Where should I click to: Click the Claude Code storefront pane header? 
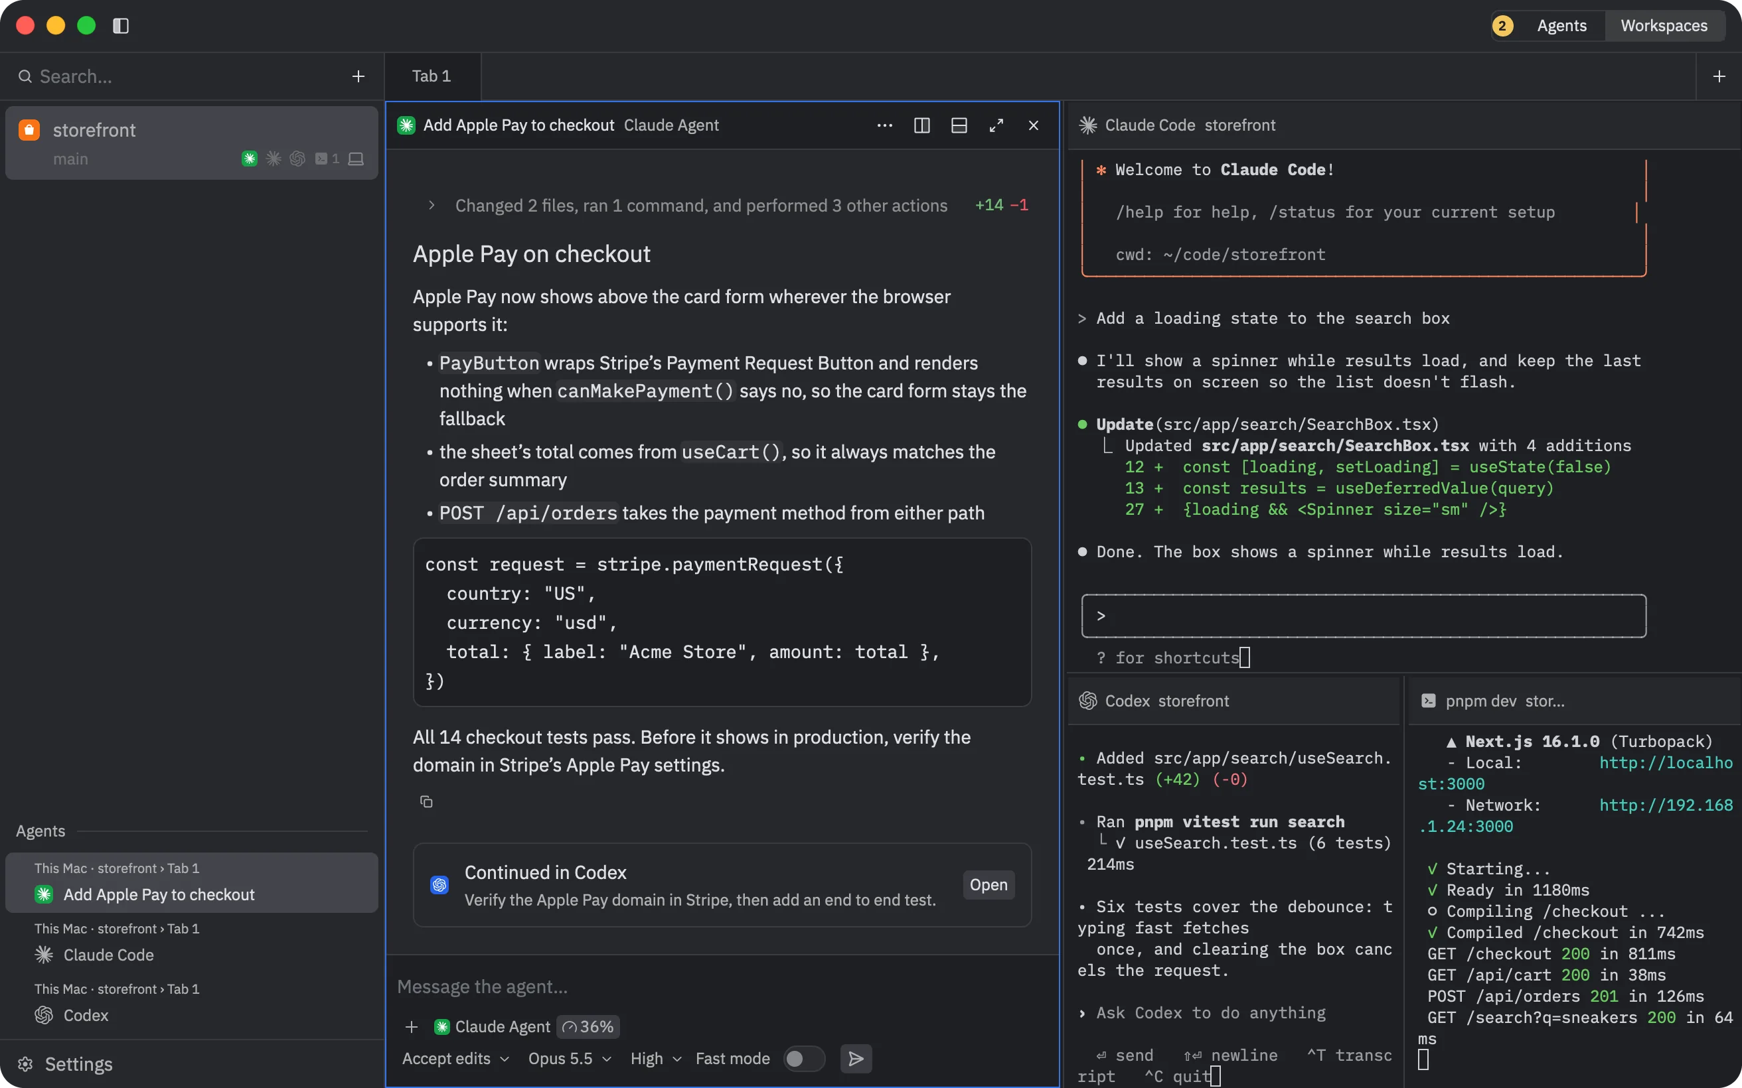1403,125
